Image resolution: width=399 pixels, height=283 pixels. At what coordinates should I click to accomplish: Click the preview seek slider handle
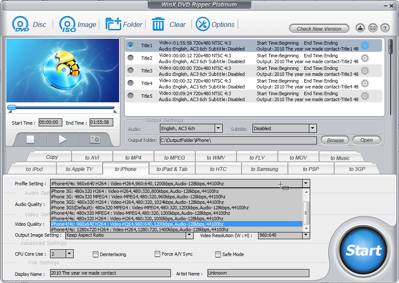click(12, 107)
